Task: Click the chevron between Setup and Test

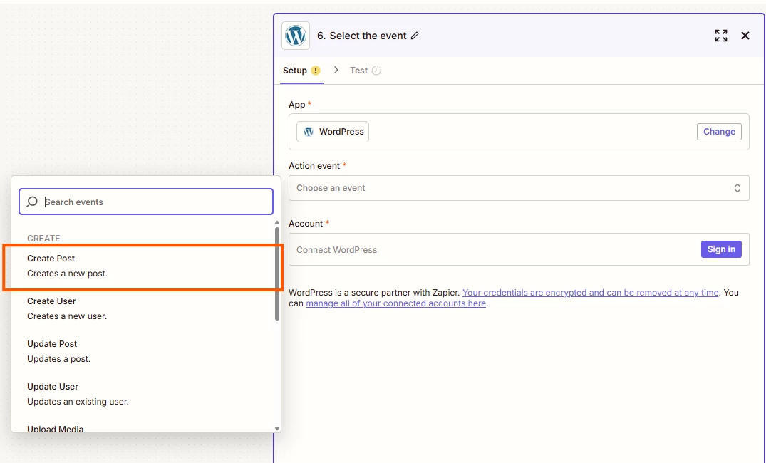Action: (x=336, y=70)
